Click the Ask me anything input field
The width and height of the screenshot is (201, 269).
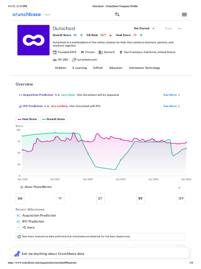coord(105,254)
